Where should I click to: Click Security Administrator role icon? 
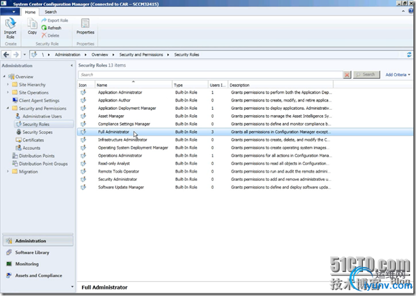click(83, 179)
